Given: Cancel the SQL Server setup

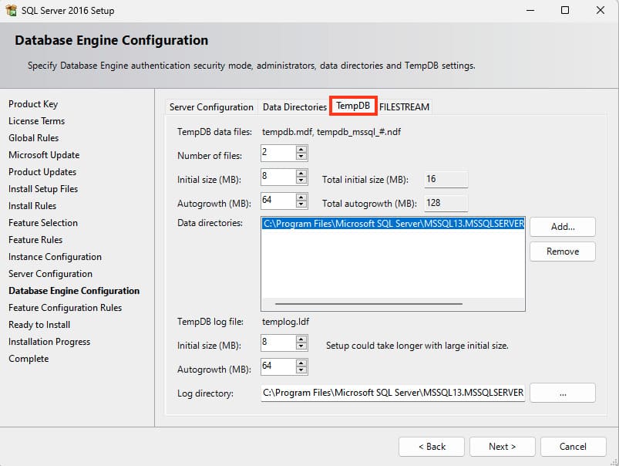Looking at the screenshot, I should [x=573, y=447].
